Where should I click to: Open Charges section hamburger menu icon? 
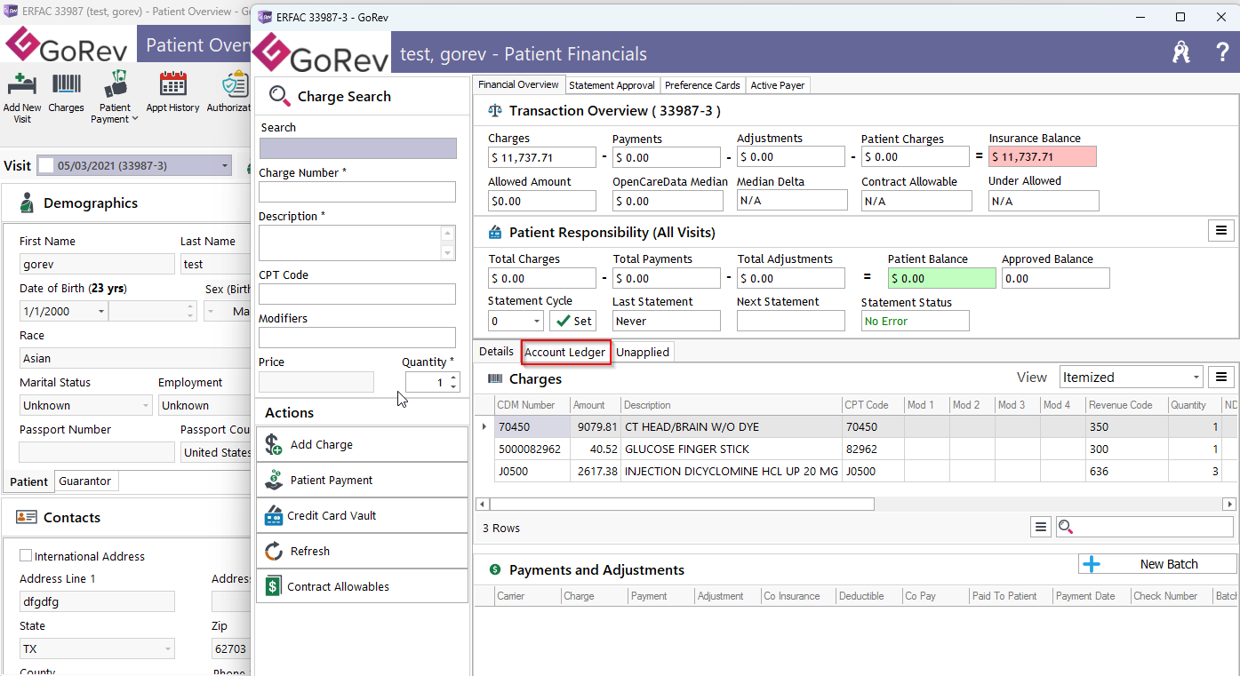[1221, 378]
